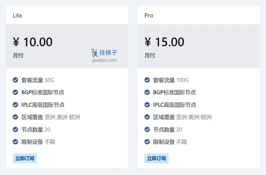This screenshot has height=175, width=266.
Task: Click the checkmark beside Pro BGP标准国际节点
Action: click(x=147, y=92)
